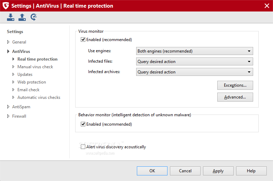The height and width of the screenshot is (181, 273).
Task: Click the G DATA shield logo
Action: tap(6, 6)
